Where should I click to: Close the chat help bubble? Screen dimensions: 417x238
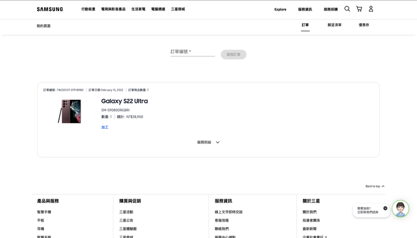pyautogui.click(x=385, y=208)
